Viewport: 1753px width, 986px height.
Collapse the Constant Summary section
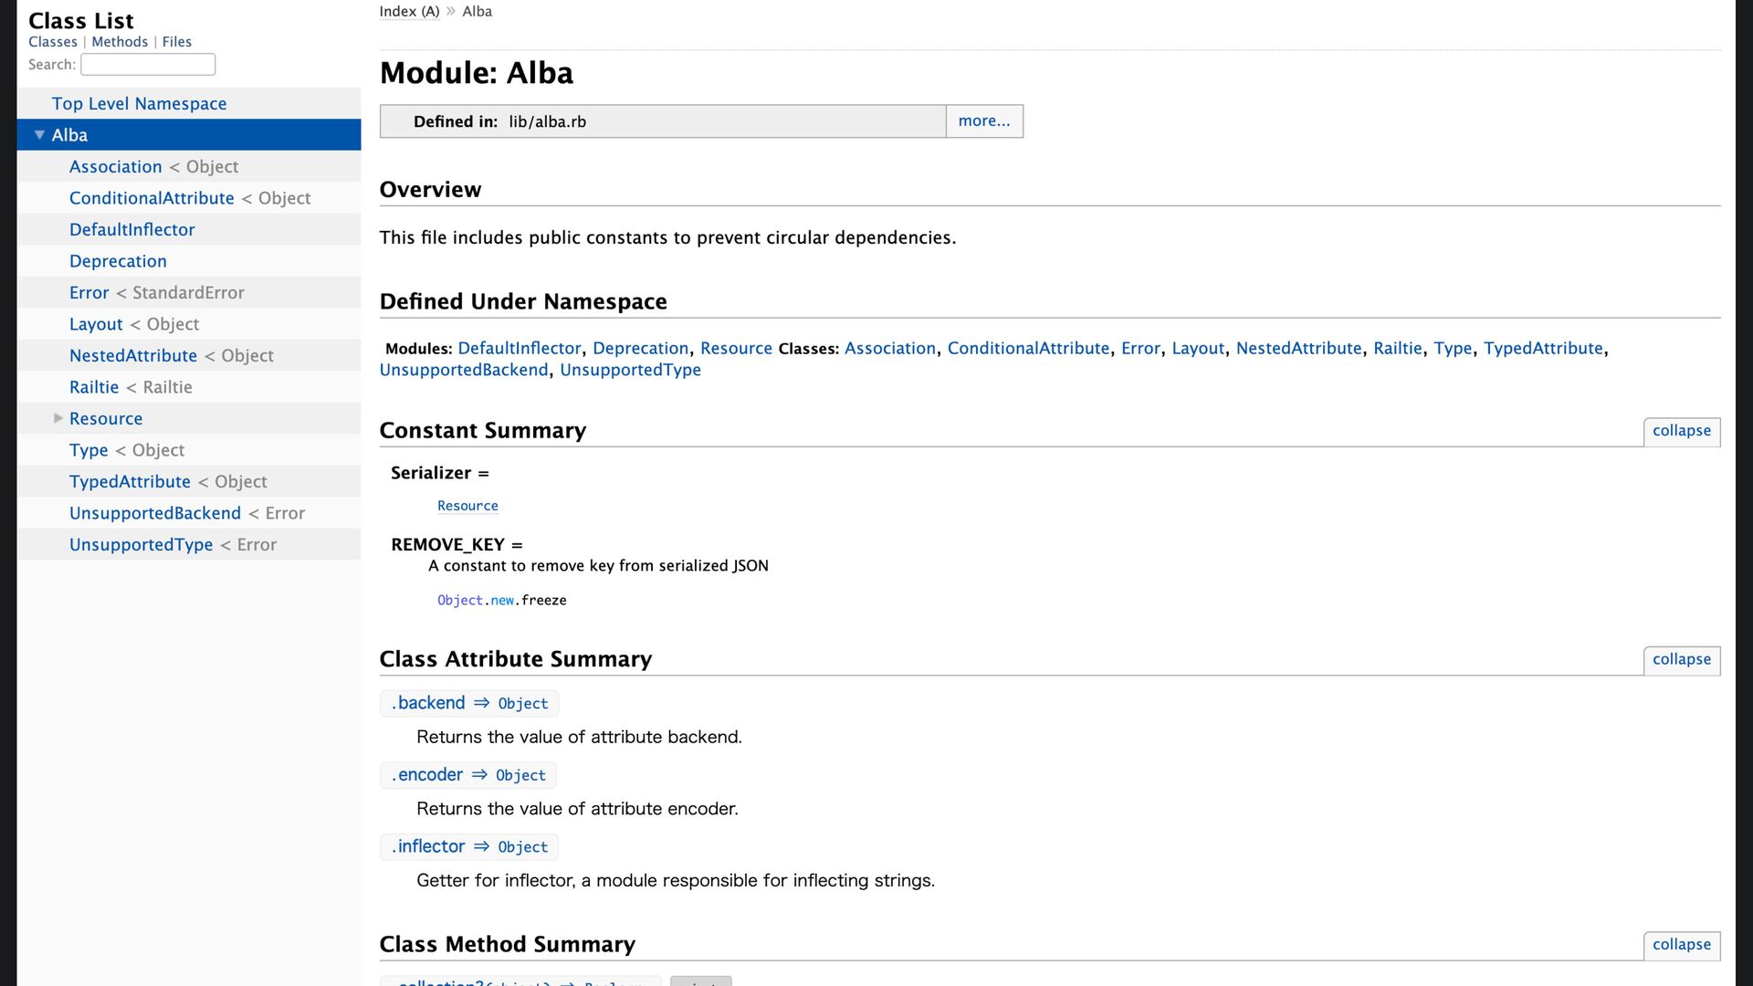[1682, 431]
